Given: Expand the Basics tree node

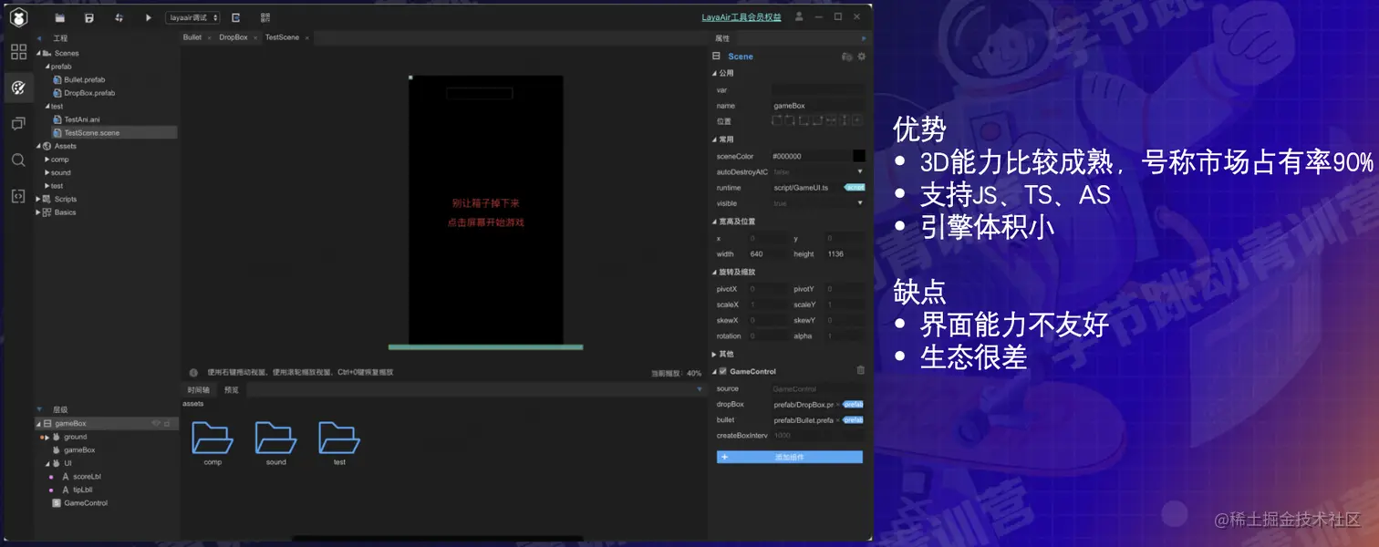Looking at the screenshot, I should [x=39, y=212].
